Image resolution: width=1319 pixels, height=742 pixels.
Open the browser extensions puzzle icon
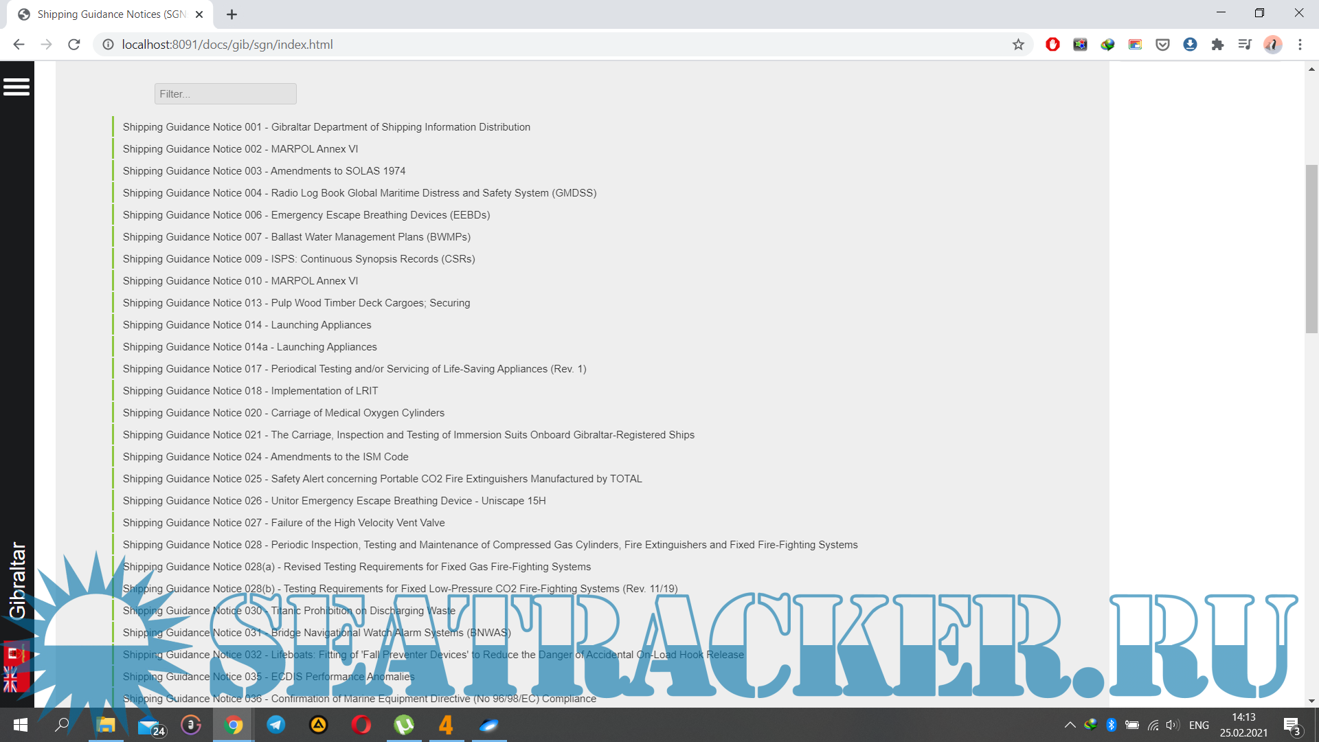[1217, 45]
